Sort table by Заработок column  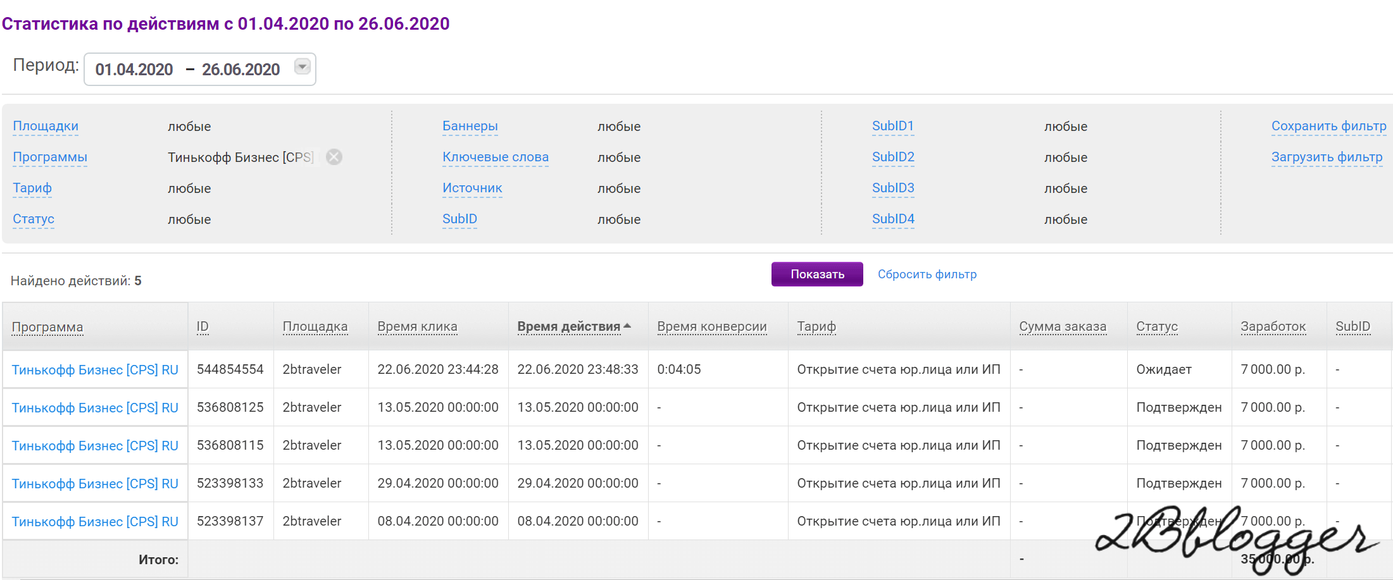(1273, 326)
